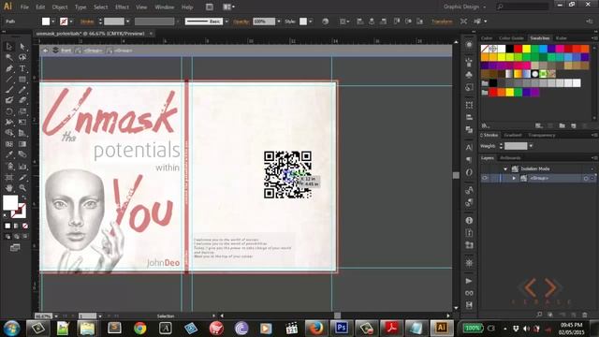Set paint mode to Color
This screenshot has height=337, width=599.
click(7, 226)
